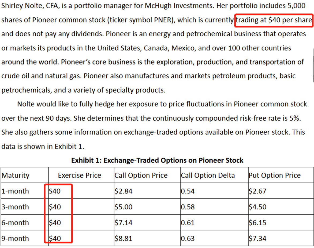Screen dimensions: 314x248
Task: Click the 'Call Option Price' column header
Action: click(141, 175)
